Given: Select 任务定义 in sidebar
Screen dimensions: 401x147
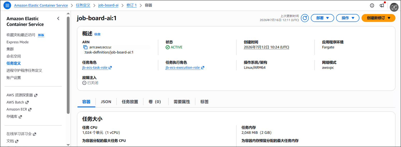Looking at the screenshot, I should [13, 63].
